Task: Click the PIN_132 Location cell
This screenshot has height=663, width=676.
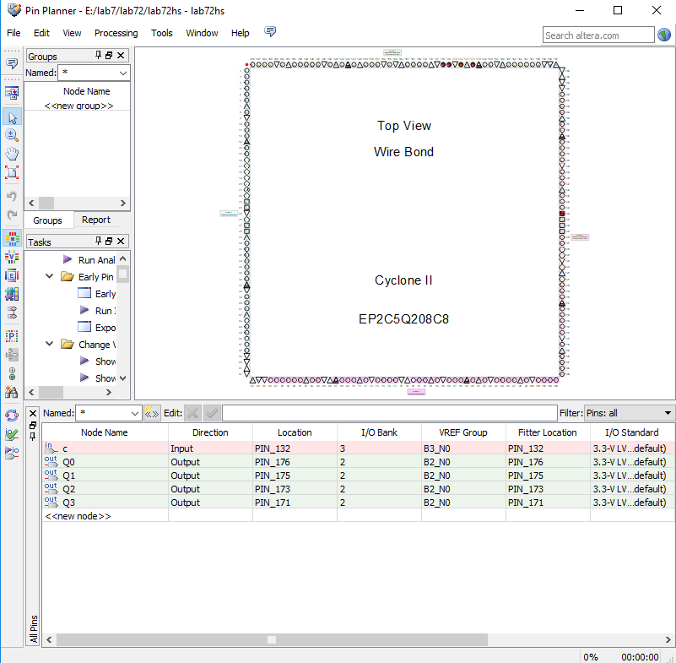Action: point(295,448)
